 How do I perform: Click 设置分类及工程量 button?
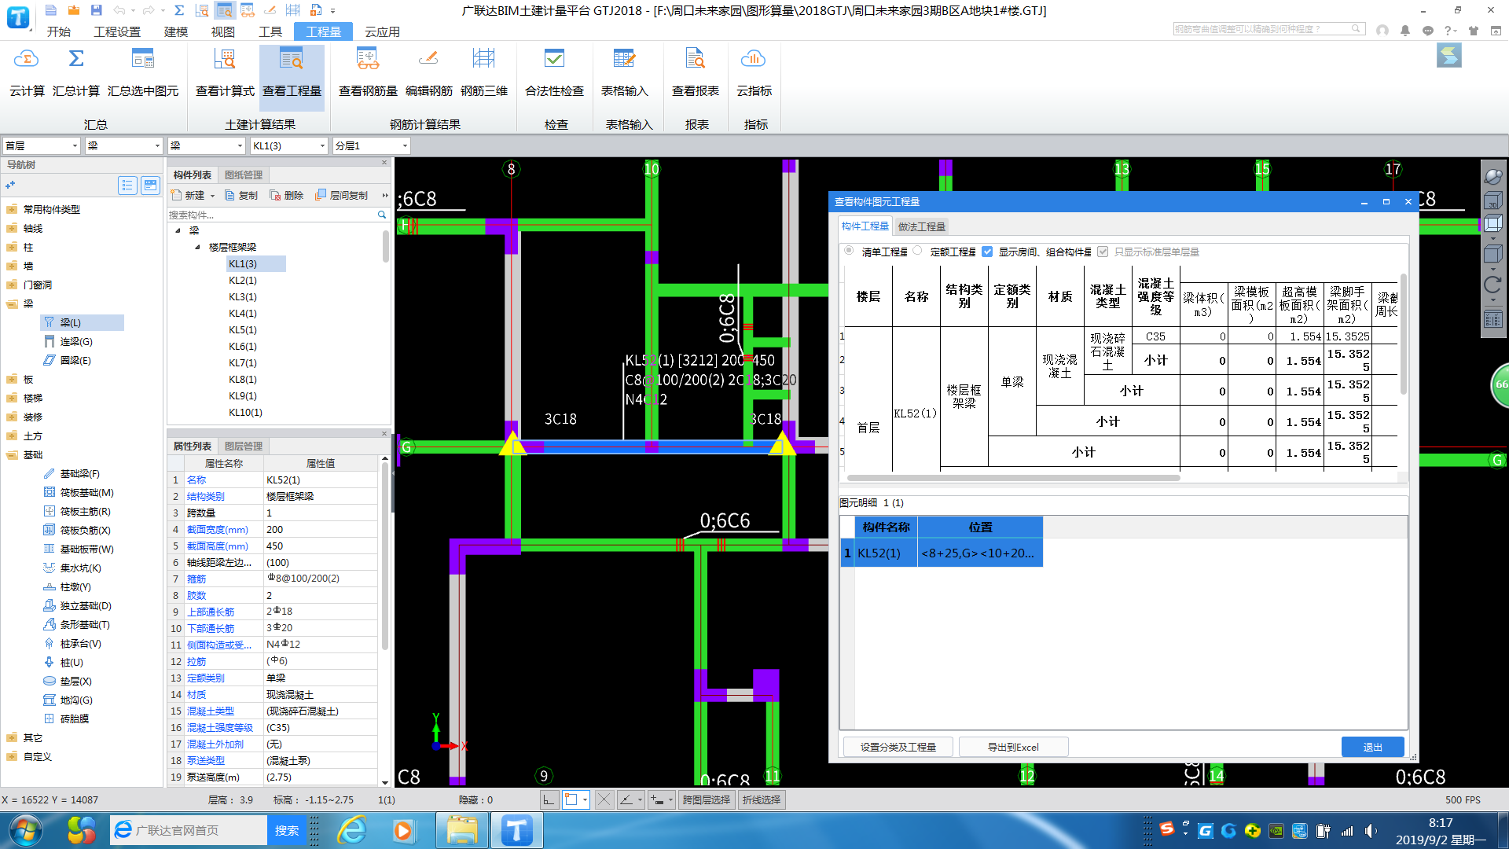(x=898, y=747)
